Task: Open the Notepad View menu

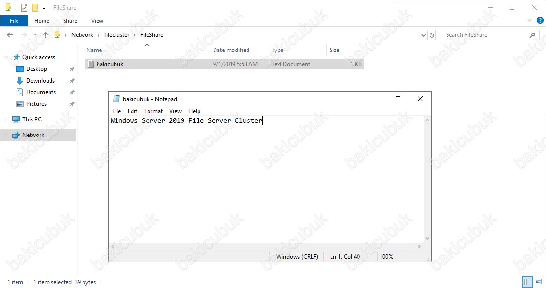Action: pos(175,111)
